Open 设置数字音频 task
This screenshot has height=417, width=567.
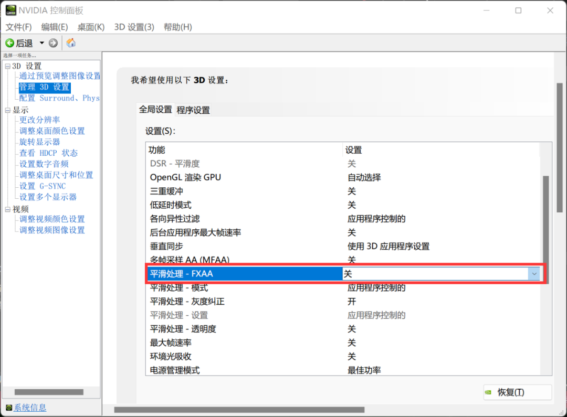tap(44, 164)
